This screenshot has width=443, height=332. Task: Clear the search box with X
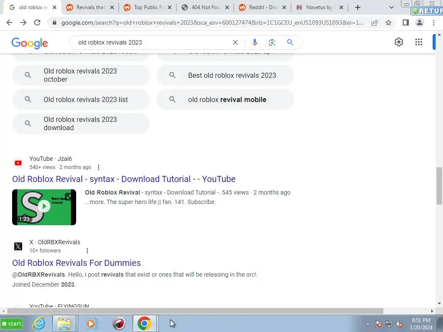(235, 42)
